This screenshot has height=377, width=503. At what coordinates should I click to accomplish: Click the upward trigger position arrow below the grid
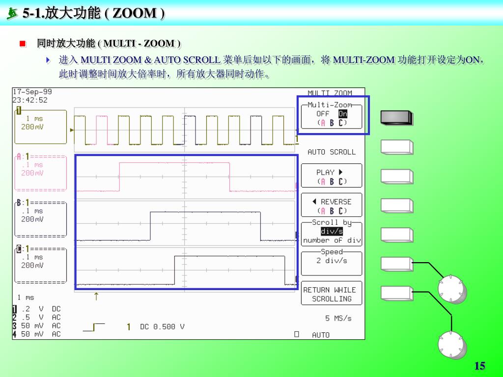pos(96,296)
